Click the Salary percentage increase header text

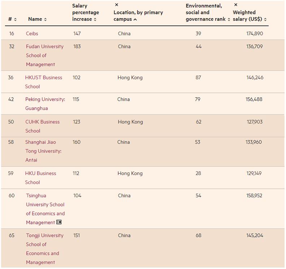85,13
